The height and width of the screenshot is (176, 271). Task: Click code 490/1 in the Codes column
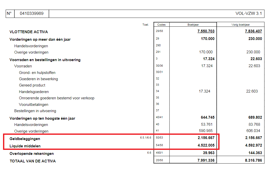(x=159, y=153)
